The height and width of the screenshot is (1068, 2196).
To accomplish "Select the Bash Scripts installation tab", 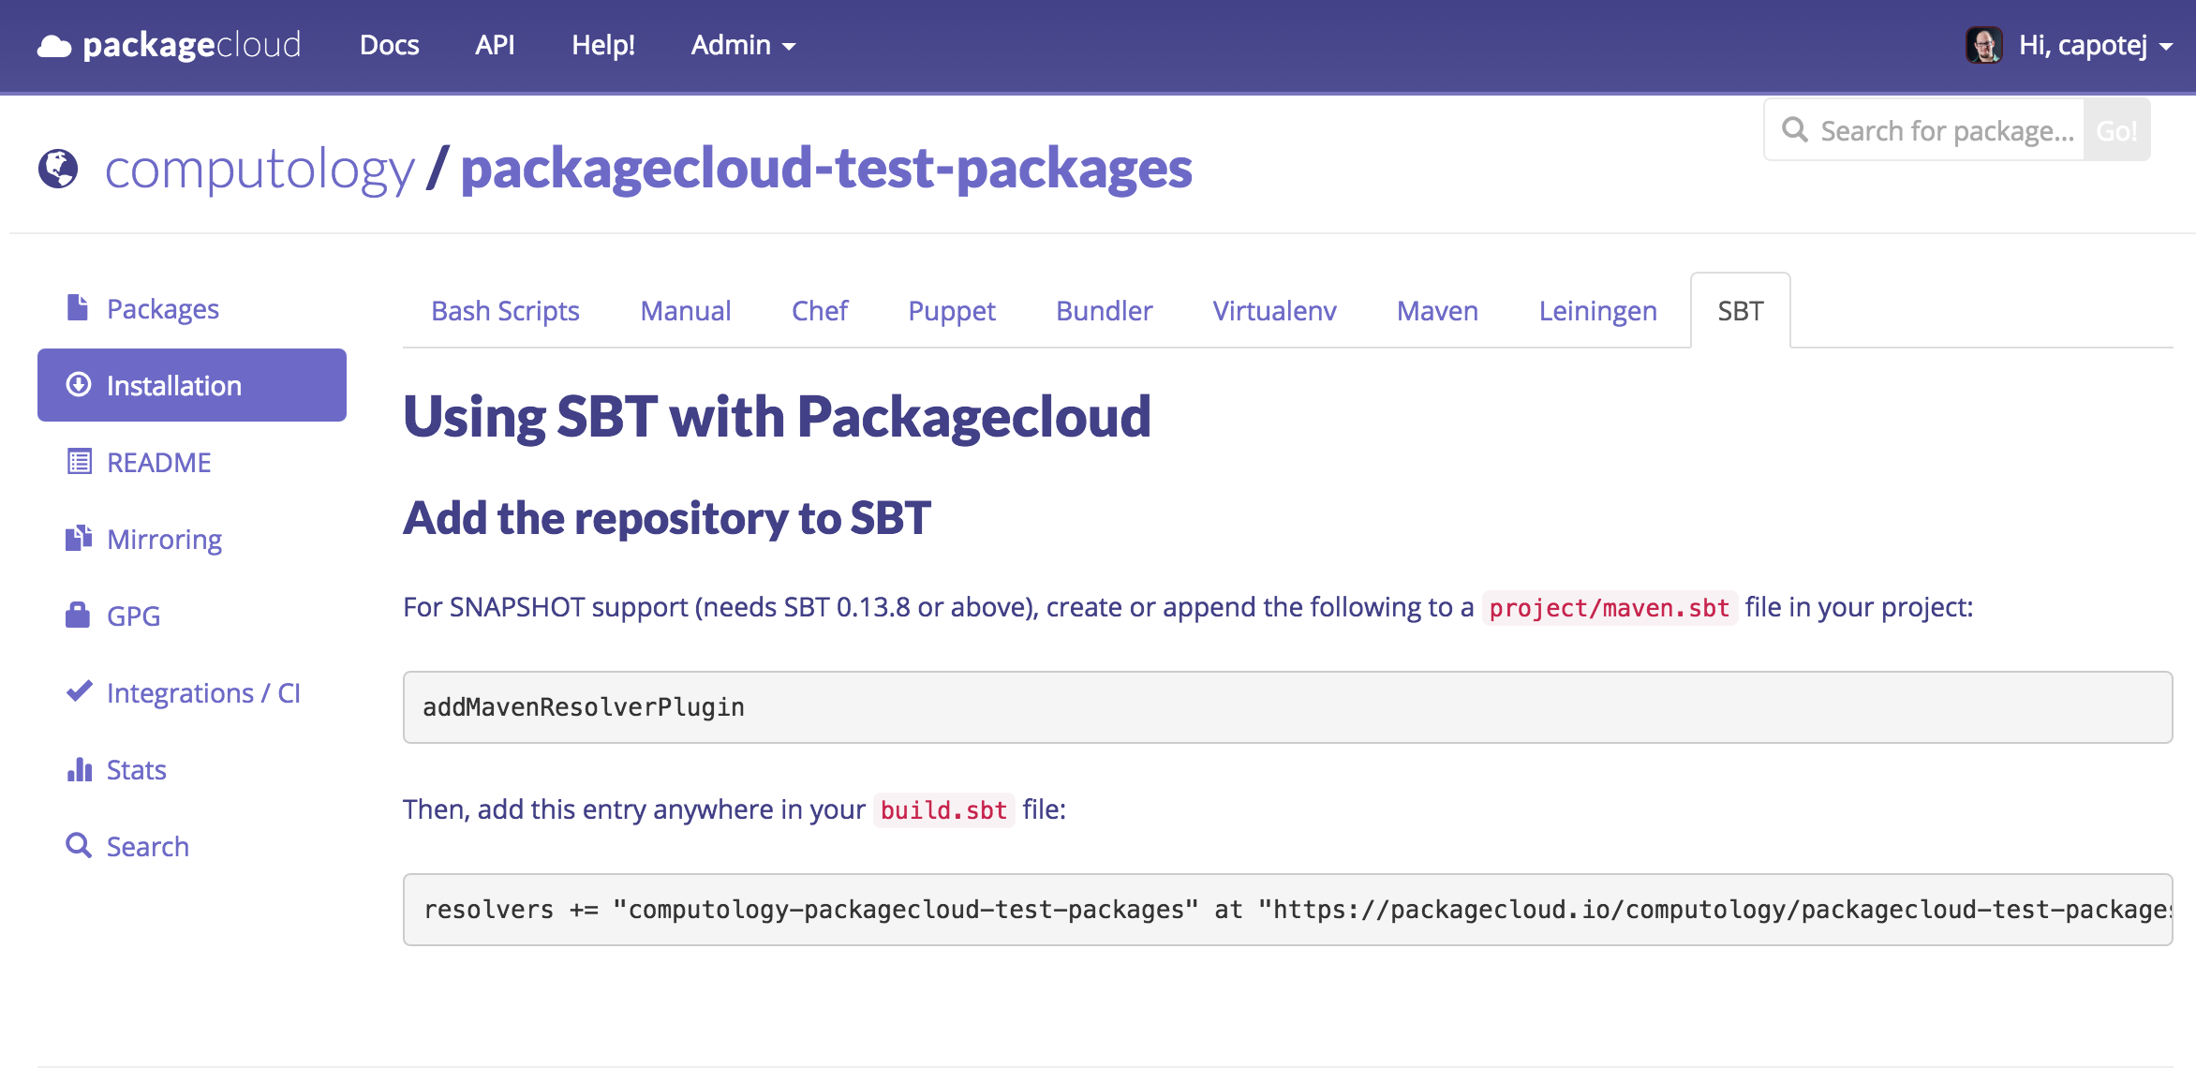I will click(506, 311).
